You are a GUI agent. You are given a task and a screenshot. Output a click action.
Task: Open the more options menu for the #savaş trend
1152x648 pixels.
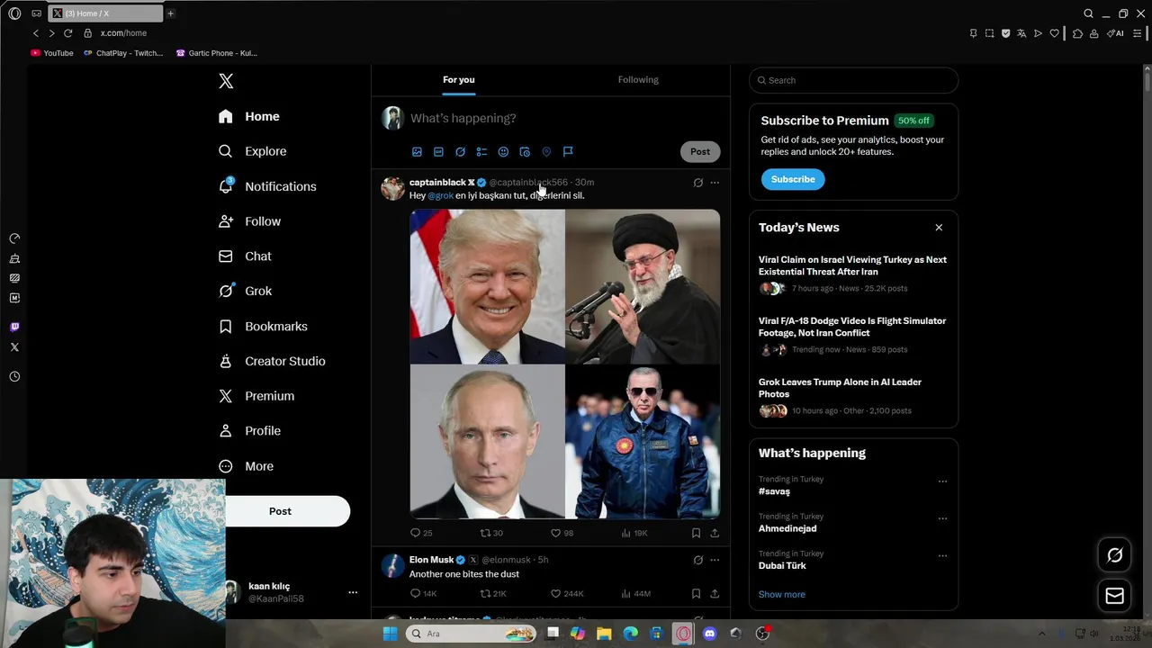click(942, 481)
